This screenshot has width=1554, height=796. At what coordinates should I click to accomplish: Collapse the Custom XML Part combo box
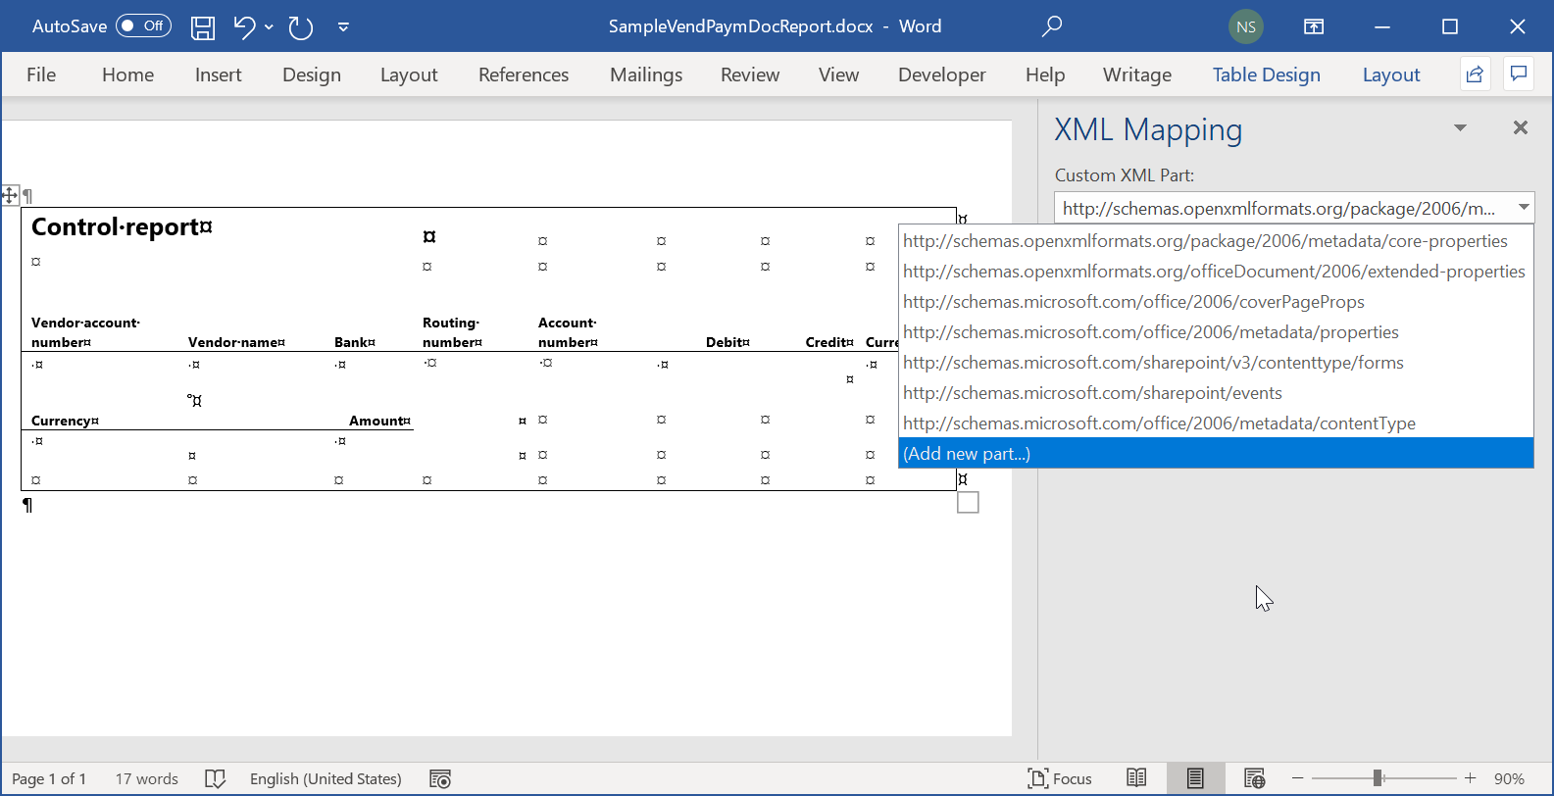[1524, 208]
